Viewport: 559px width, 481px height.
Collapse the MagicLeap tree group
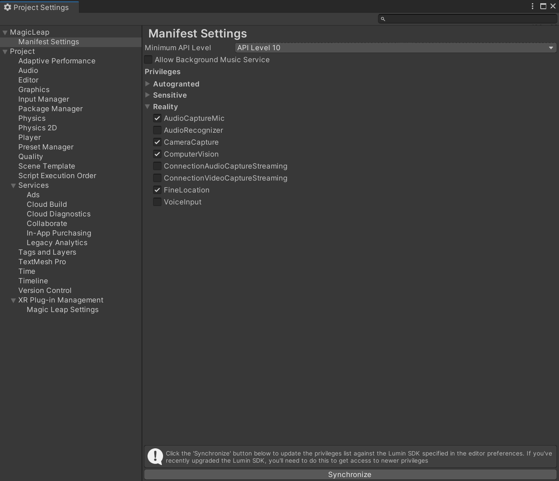click(x=5, y=33)
